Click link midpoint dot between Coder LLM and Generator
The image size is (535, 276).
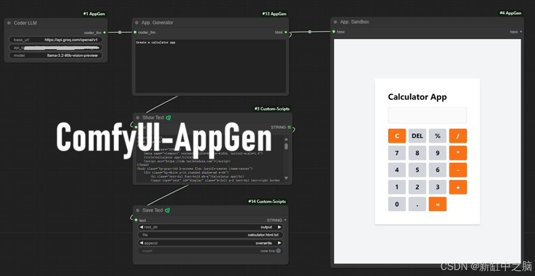click(x=119, y=33)
